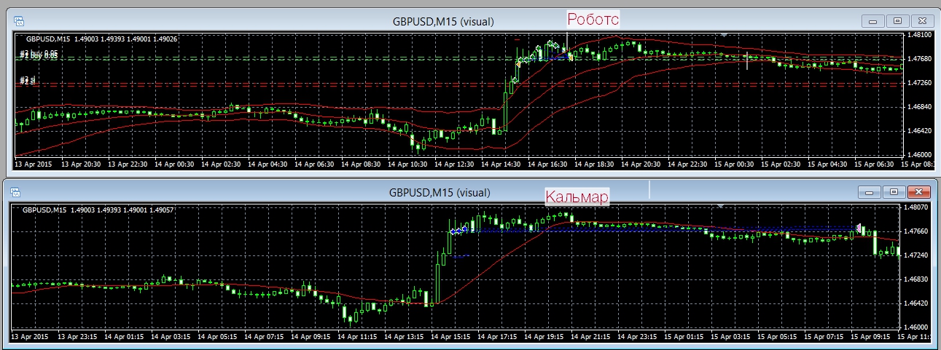Click the upper window title GBPUSD,M15 (visual)
Image resolution: width=941 pixels, height=350 pixels.
pos(443,21)
